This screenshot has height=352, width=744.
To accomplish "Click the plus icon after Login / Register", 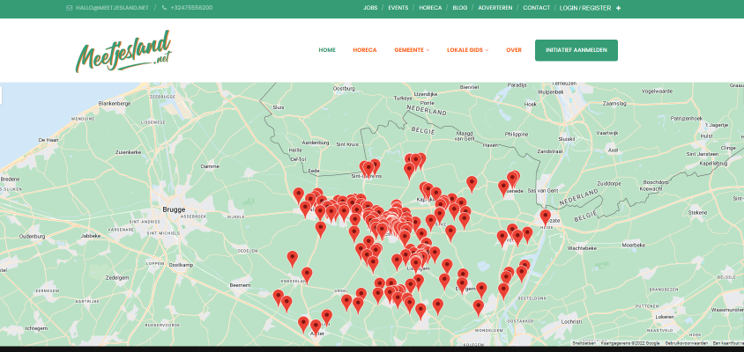I will (618, 8).
